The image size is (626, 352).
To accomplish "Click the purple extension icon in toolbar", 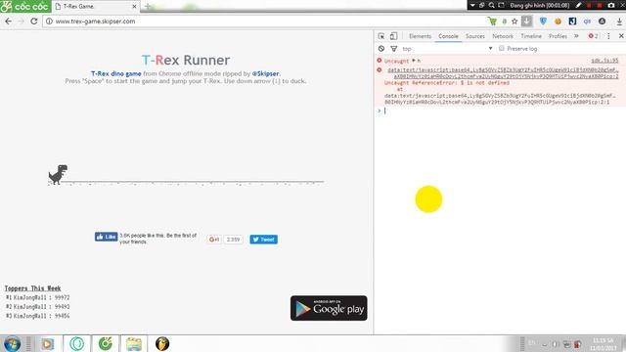I will coord(587,22).
